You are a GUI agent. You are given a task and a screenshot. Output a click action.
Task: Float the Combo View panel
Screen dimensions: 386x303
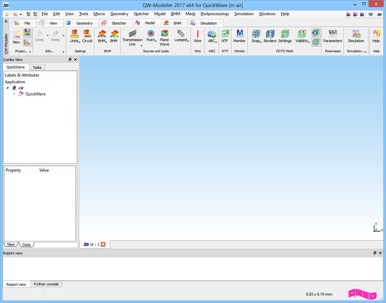pyautogui.click(x=70, y=60)
